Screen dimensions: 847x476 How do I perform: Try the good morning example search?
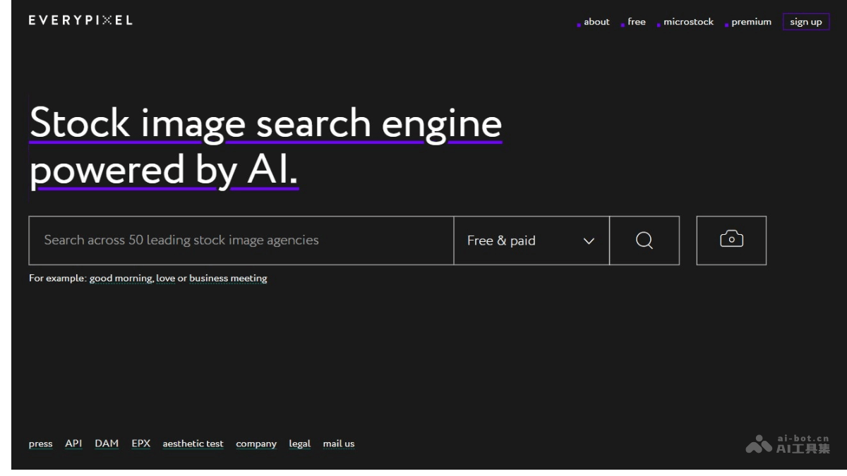coord(121,279)
